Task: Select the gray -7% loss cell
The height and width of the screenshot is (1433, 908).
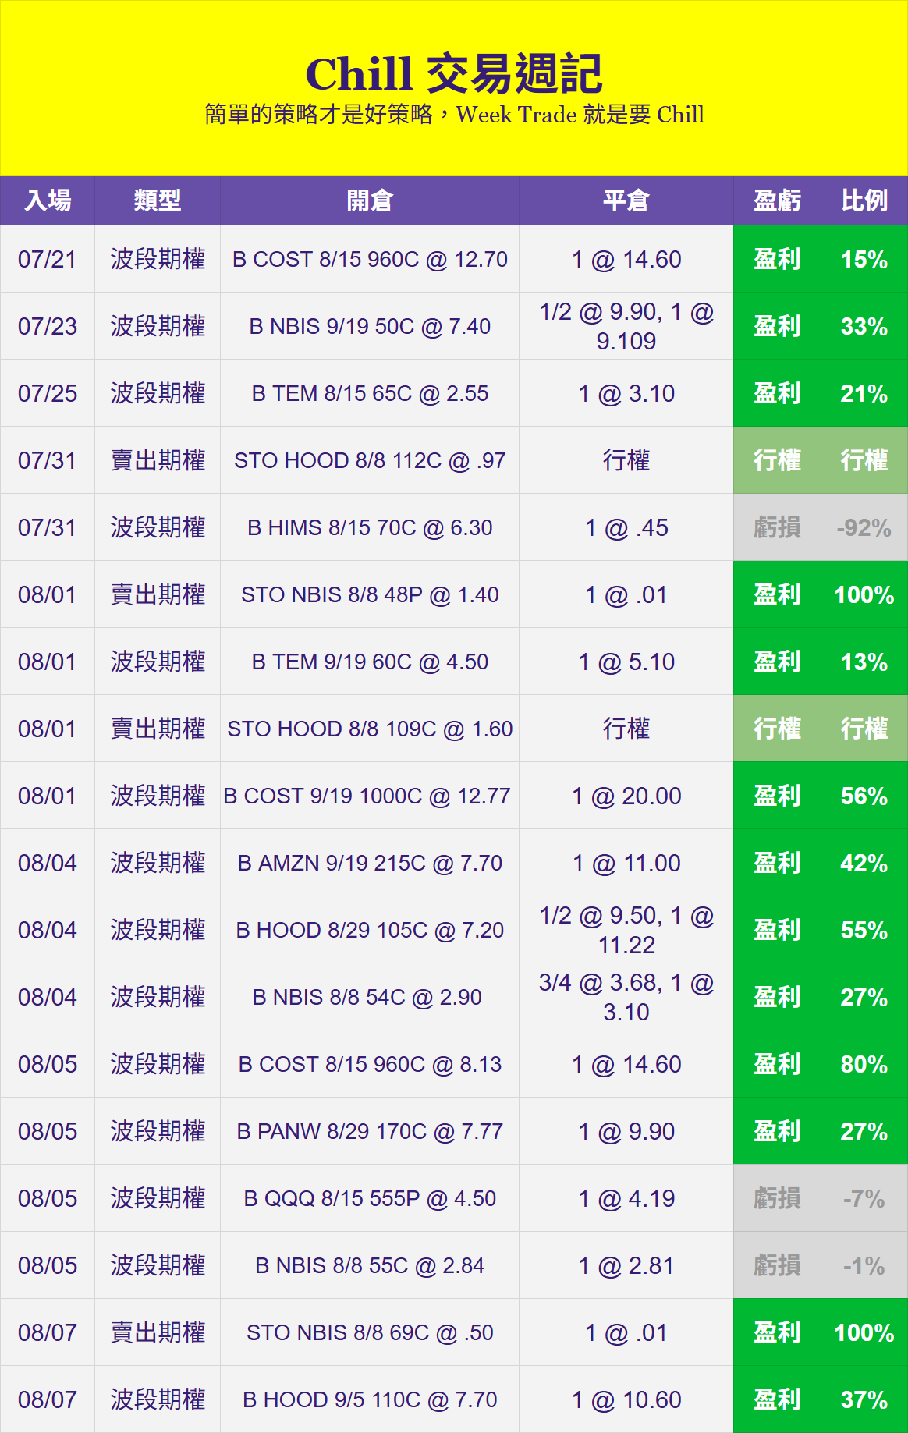Action: 864,1198
